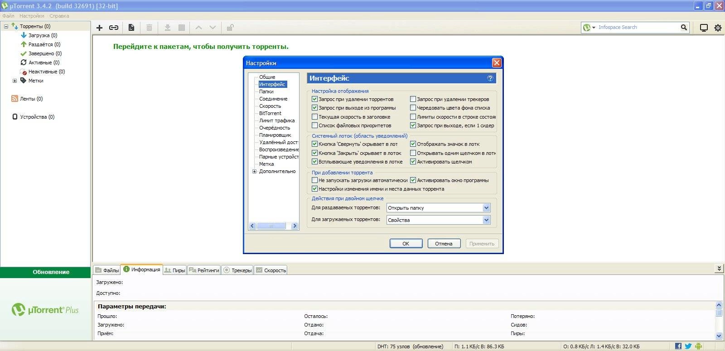Open search engine dropdown arrow

click(x=594, y=28)
